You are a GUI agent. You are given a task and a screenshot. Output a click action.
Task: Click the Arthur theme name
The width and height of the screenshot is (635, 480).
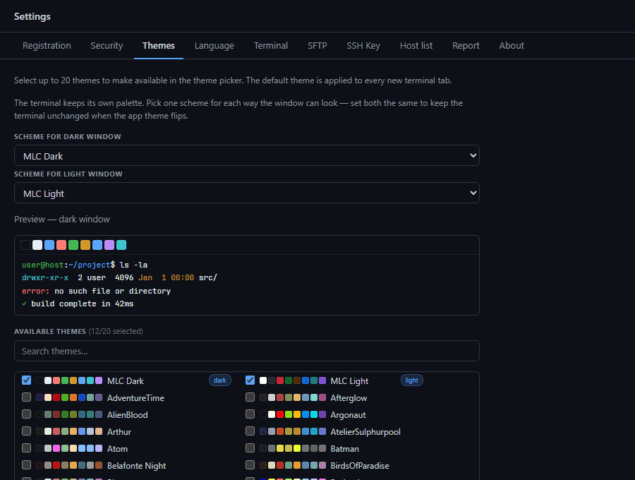pos(119,432)
